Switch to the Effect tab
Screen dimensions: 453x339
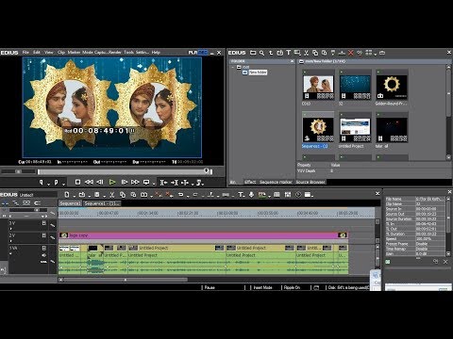(250, 182)
